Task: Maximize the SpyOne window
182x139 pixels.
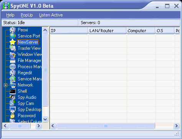Action: (167, 6)
